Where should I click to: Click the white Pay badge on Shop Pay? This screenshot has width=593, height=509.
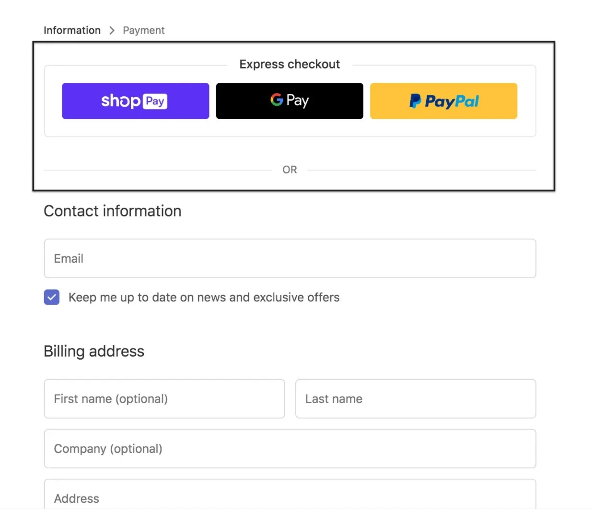click(x=155, y=101)
